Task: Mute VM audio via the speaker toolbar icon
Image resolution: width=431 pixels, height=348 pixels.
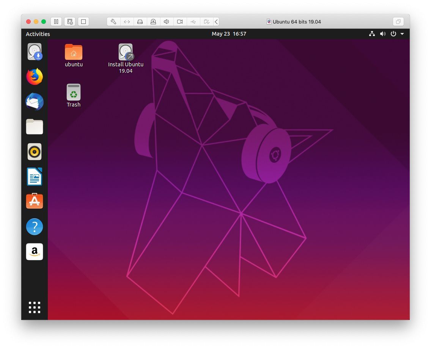Action: (x=166, y=22)
